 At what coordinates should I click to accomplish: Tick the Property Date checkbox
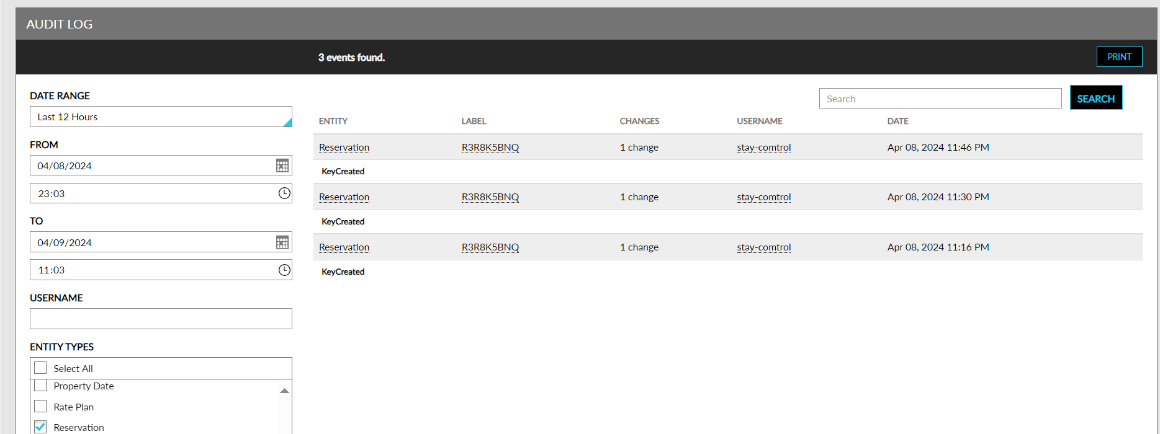(x=40, y=386)
